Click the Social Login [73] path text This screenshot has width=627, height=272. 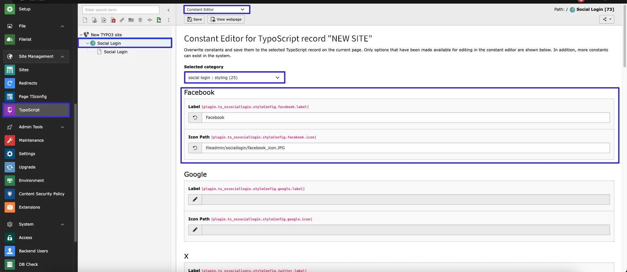pyautogui.click(x=595, y=9)
